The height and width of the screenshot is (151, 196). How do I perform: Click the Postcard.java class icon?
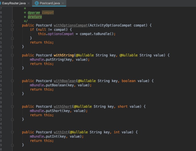pyautogui.click(x=37, y=3)
